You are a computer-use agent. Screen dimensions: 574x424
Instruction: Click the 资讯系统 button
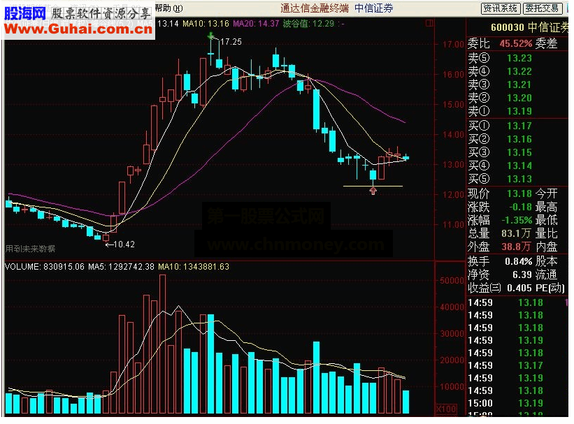[500, 8]
